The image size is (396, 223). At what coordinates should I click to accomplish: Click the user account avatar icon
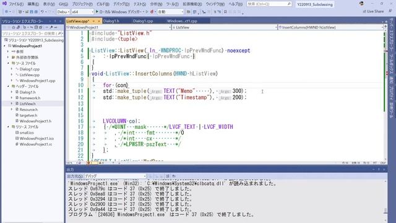[361, 4]
